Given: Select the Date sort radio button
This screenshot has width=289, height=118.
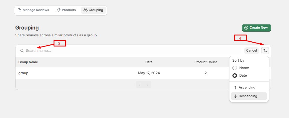Looking at the screenshot, I should pos(235,76).
